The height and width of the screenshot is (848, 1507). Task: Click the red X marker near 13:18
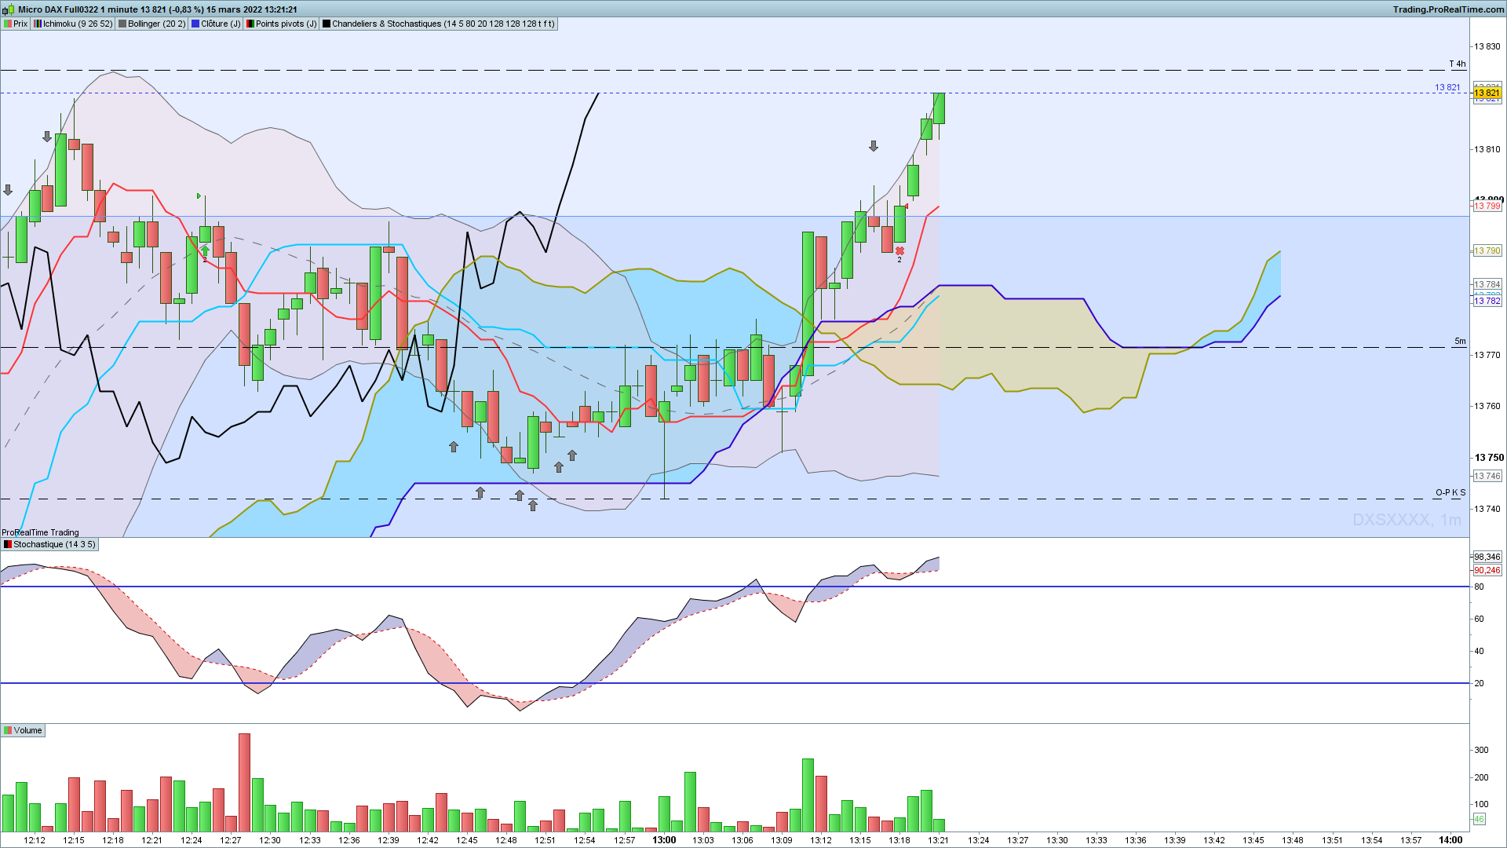[899, 250]
